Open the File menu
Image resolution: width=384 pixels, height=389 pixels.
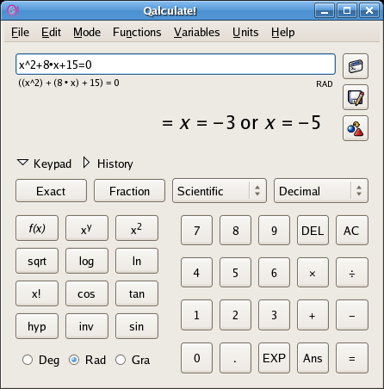(x=20, y=32)
